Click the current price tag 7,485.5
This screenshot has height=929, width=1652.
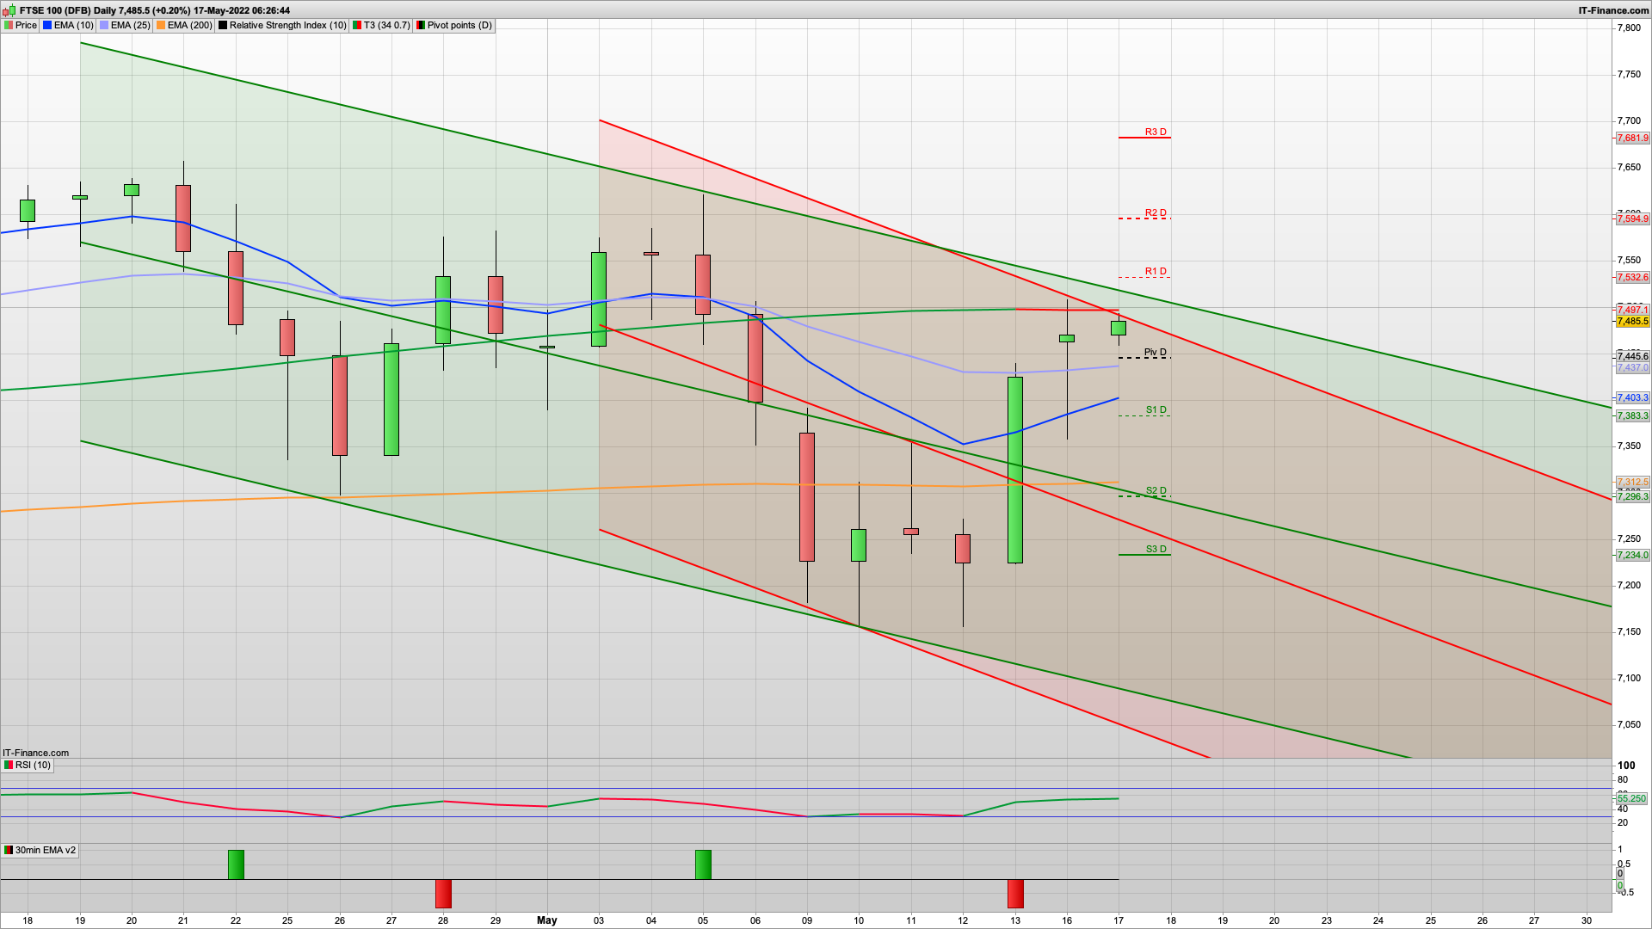pos(1632,322)
